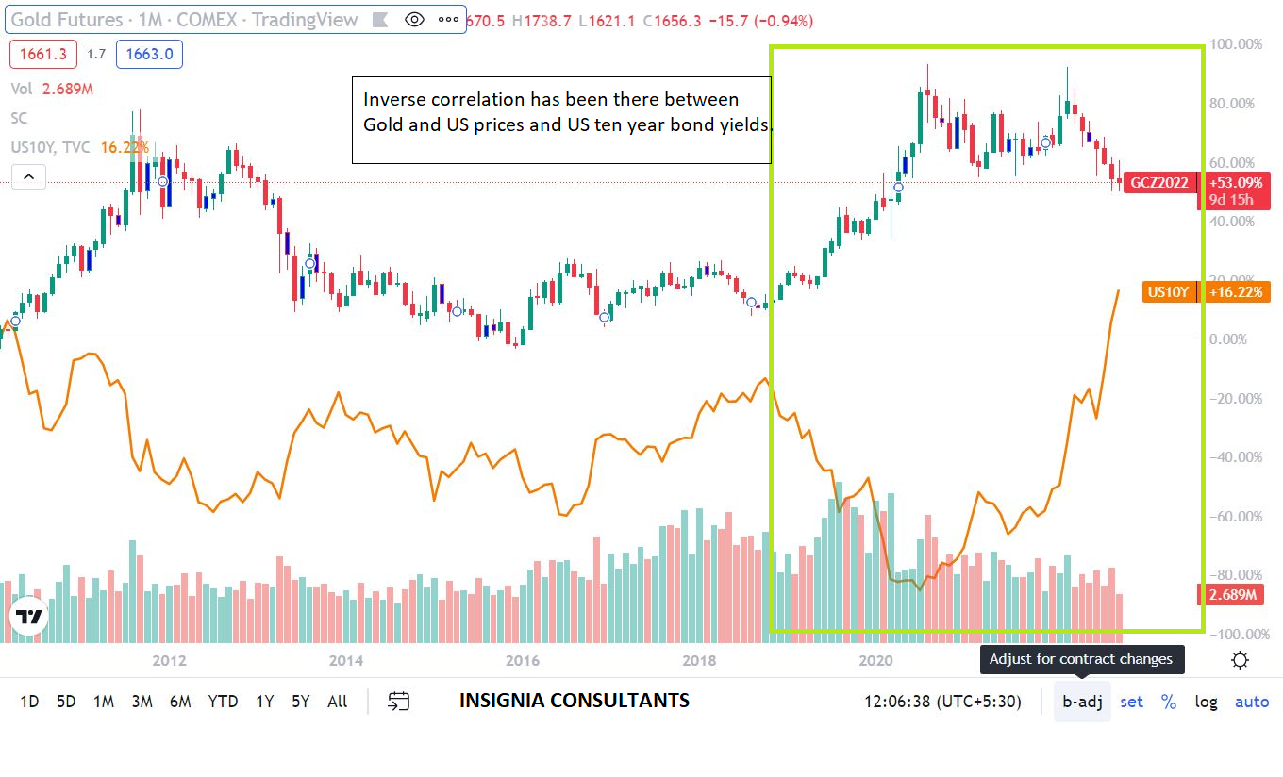Toggle the eye visibility icon for Gold Futures
1283x777 pixels.
[413, 20]
